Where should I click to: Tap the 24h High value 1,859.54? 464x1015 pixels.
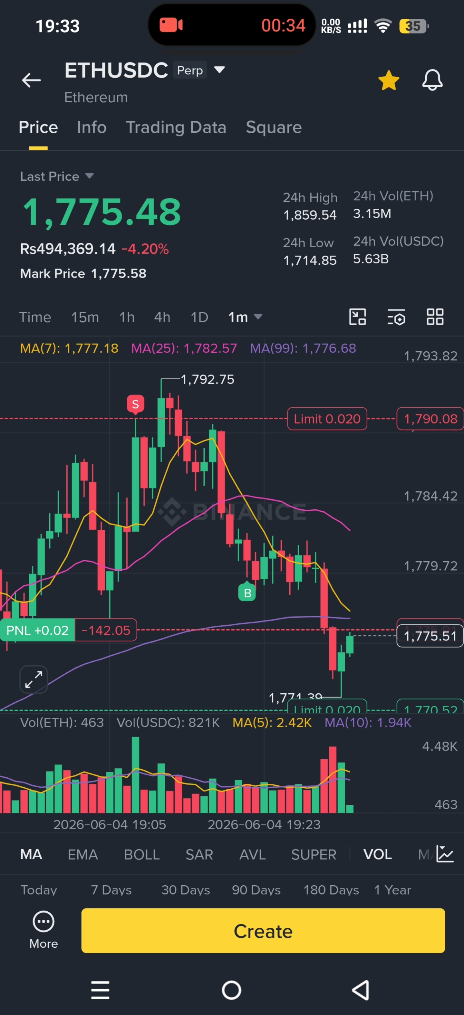tap(310, 215)
